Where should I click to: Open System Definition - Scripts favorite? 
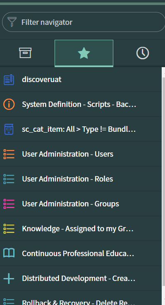pos(81,104)
